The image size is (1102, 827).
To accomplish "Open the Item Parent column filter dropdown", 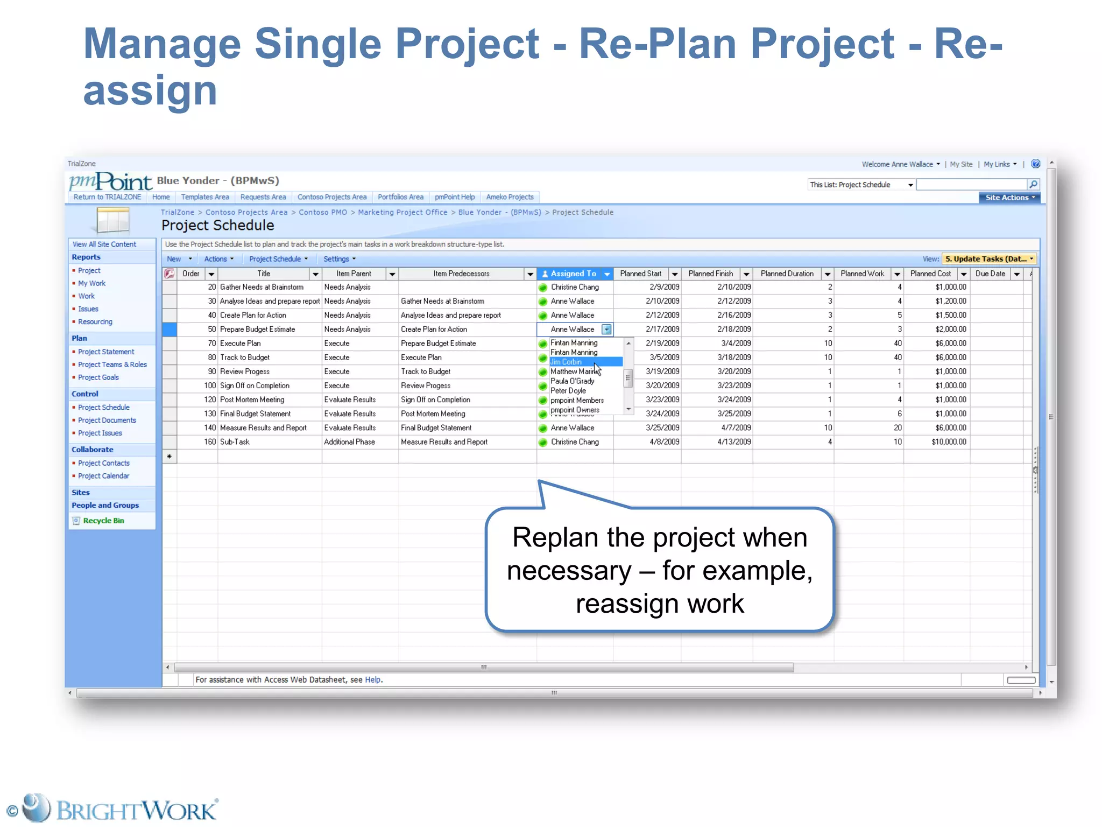I will click(392, 274).
